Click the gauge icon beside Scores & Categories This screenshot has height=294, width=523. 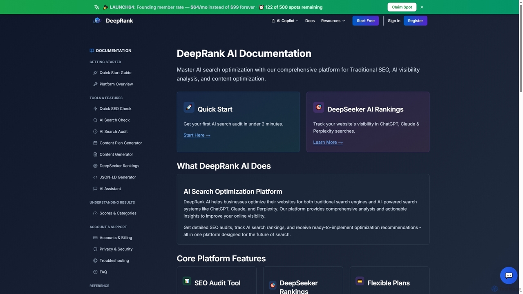(95, 213)
